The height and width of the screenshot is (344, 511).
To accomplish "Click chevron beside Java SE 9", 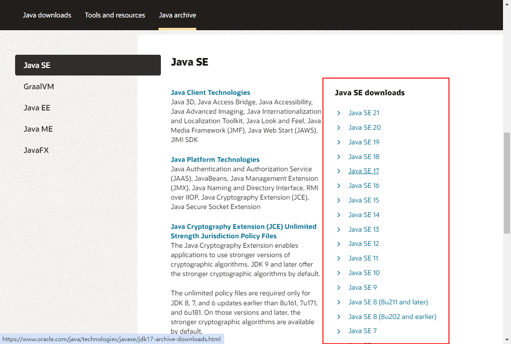I will coord(339,287).
